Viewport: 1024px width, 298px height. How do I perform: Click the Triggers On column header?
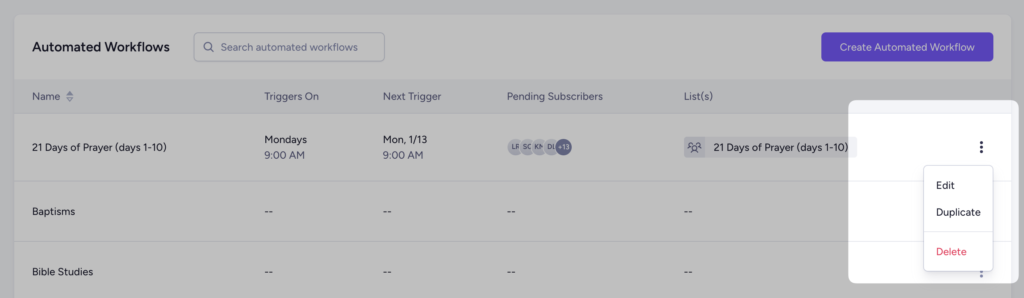point(291,96)
